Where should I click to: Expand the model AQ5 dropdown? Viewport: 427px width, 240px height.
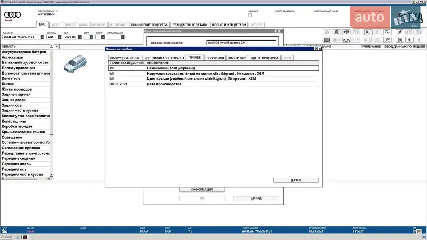[60, 37]
